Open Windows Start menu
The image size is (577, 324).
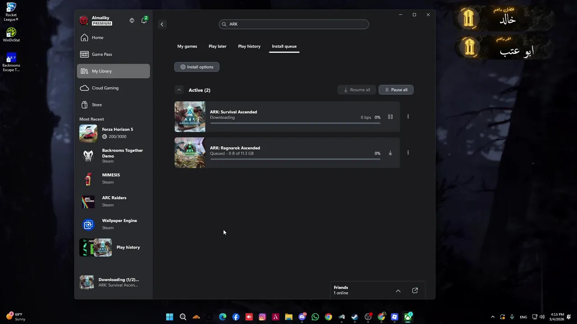pos(169,317)
